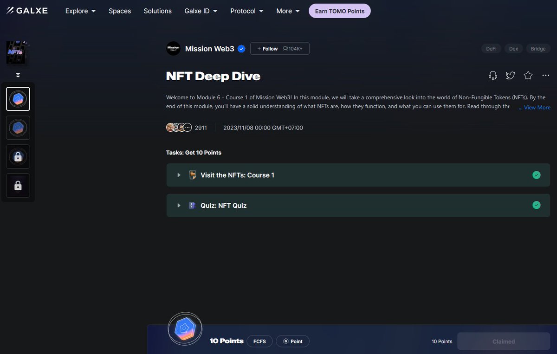Click the DeFi tag

tap(491, 49)
